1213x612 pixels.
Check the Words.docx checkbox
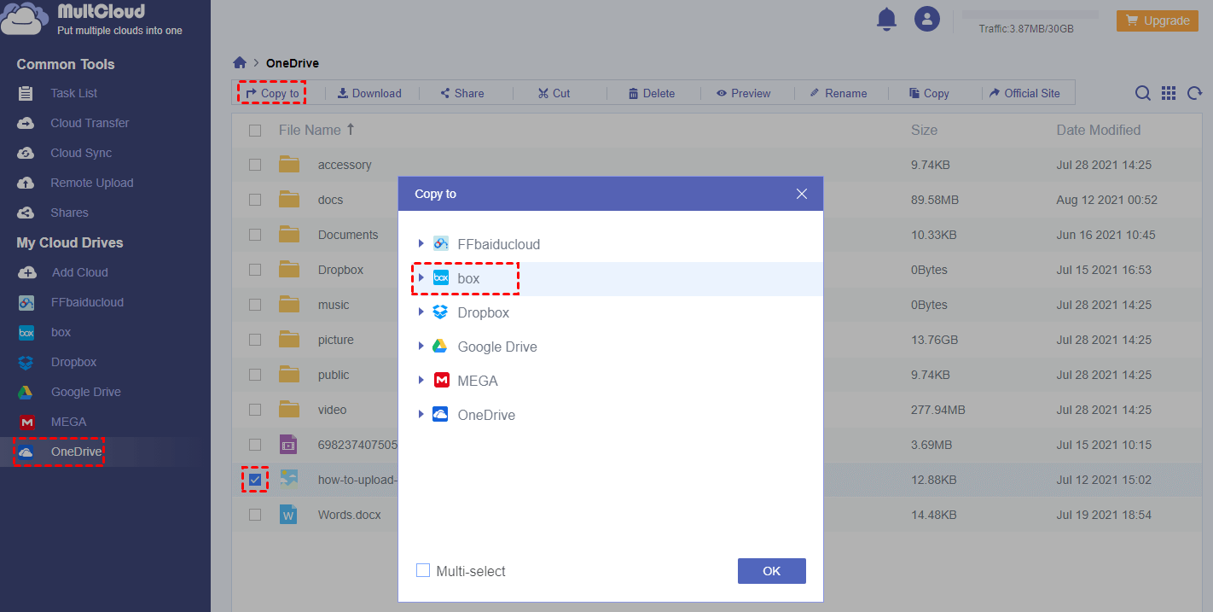click(x=255, y=515)
